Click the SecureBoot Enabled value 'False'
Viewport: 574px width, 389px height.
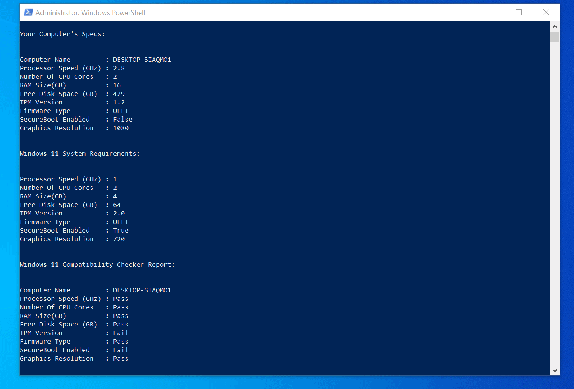(123, 120)
